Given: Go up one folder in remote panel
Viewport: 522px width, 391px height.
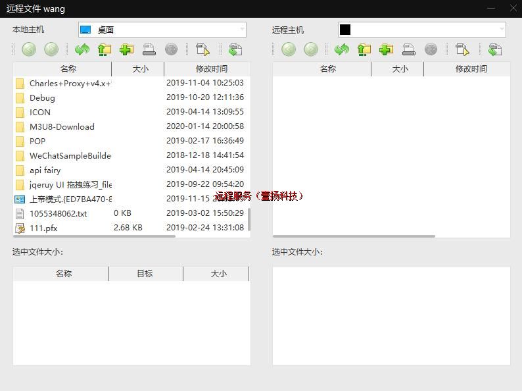Looking at the screenshot, I should [364, 49].
